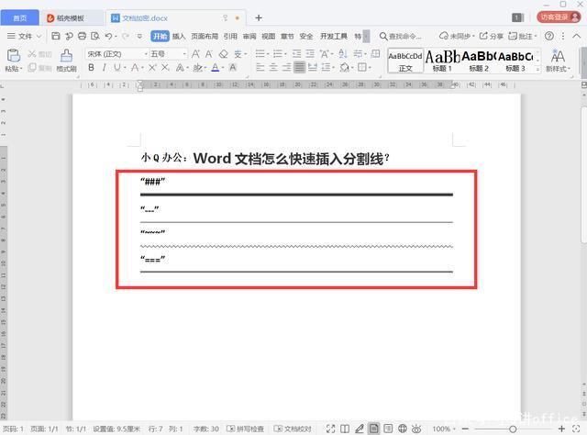Apply the 标题 1 heading style

tap(442, 61)
